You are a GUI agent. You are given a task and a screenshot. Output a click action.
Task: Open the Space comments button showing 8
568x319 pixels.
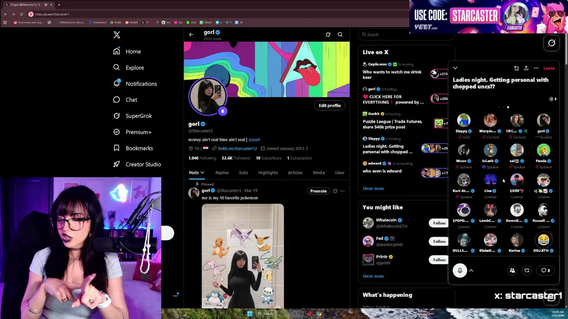545,270
